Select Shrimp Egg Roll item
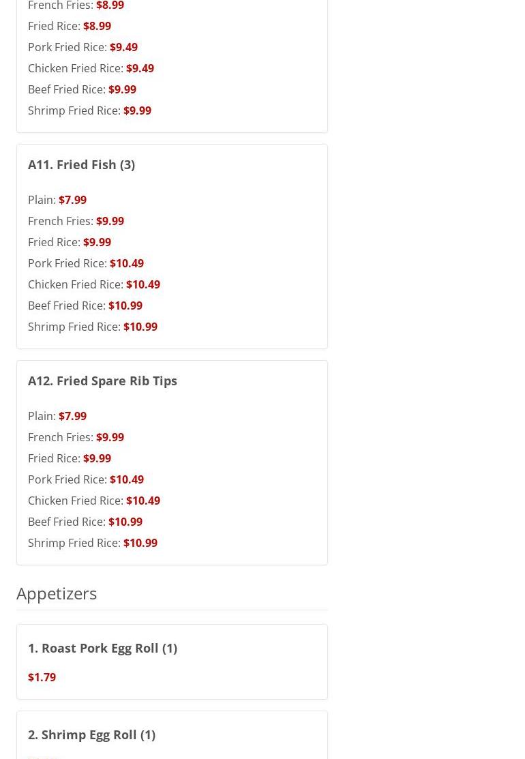525x759 pixels. pyautogui.click(x=92, y=735)
